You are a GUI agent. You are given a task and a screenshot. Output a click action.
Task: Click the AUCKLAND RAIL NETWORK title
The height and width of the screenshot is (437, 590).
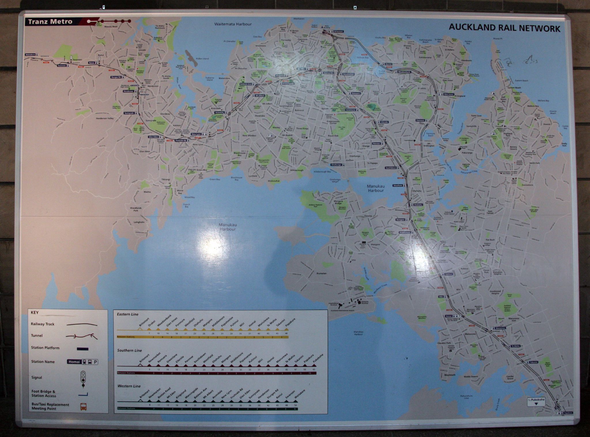coord(504,28)
